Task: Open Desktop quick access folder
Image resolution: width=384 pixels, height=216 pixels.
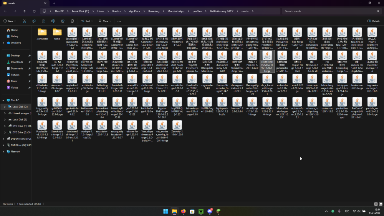Action: [x=15, y=56]
